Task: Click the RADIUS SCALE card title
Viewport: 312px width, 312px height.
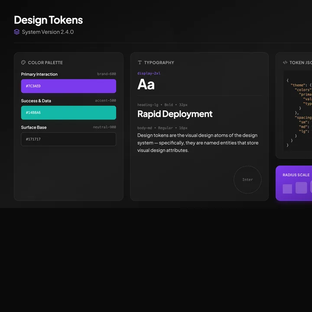Action: [x=296, y=175]
